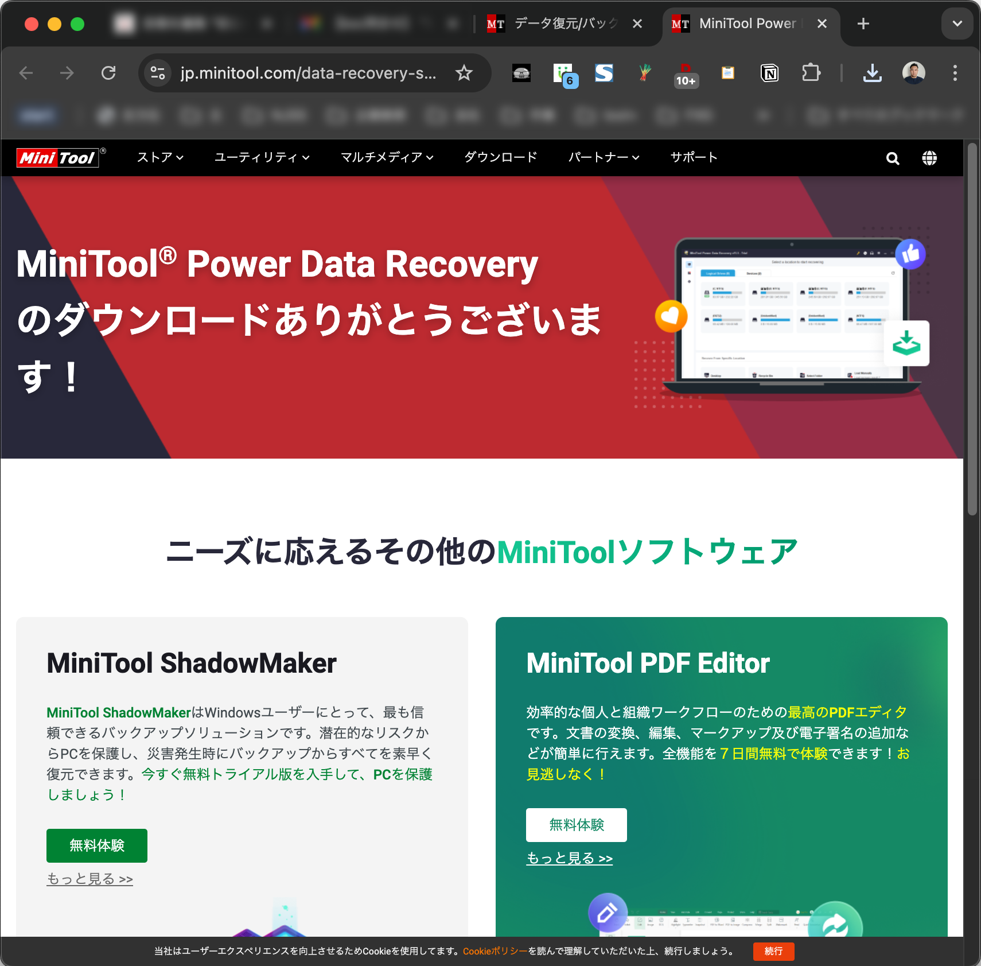The width and height of the screenshot is (981, 966).
Task: Expand the tab search dropdown arrow
Action: [x=957, y=24]
